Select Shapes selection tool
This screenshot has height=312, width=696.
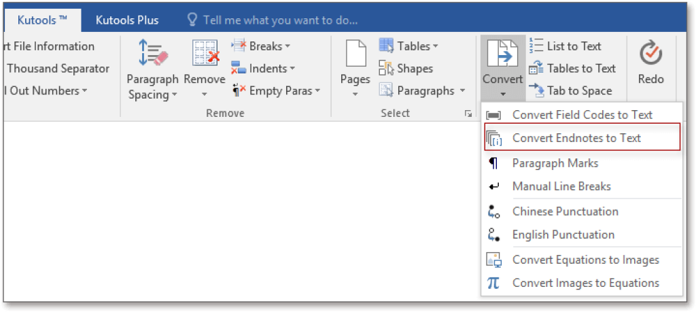(x=406, y=69)
